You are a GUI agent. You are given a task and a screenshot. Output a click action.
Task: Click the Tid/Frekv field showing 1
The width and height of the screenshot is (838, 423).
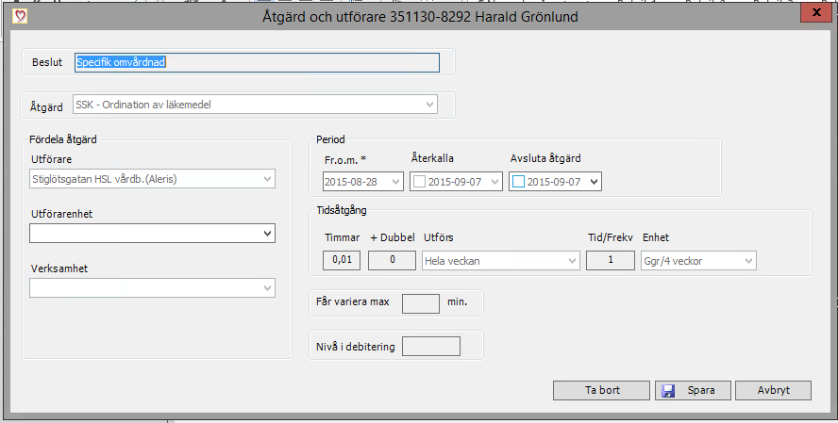pyautogui.click(x=611, y=260)
